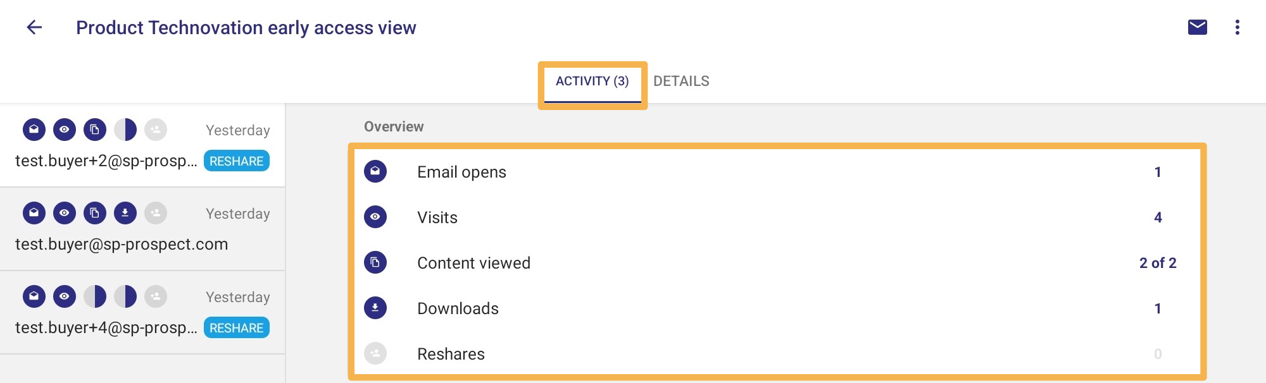Click the Email opens icon in Overview

click(x=375, y=171)
